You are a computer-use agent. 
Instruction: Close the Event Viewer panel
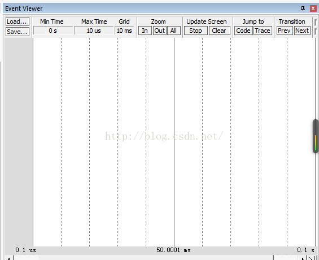[313, 8]
